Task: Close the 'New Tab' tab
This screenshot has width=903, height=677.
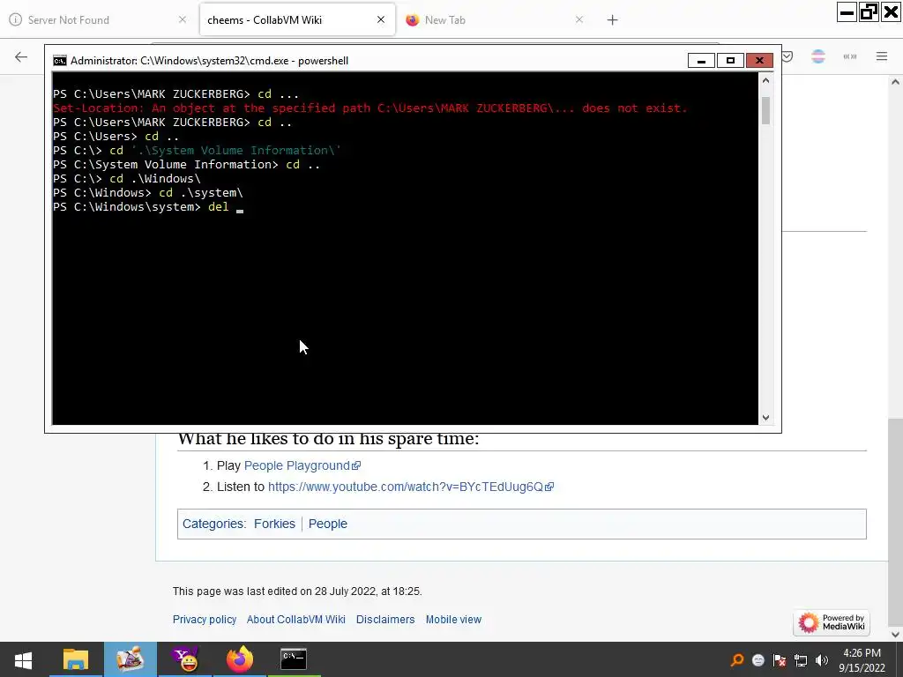Action: (579, 19)
